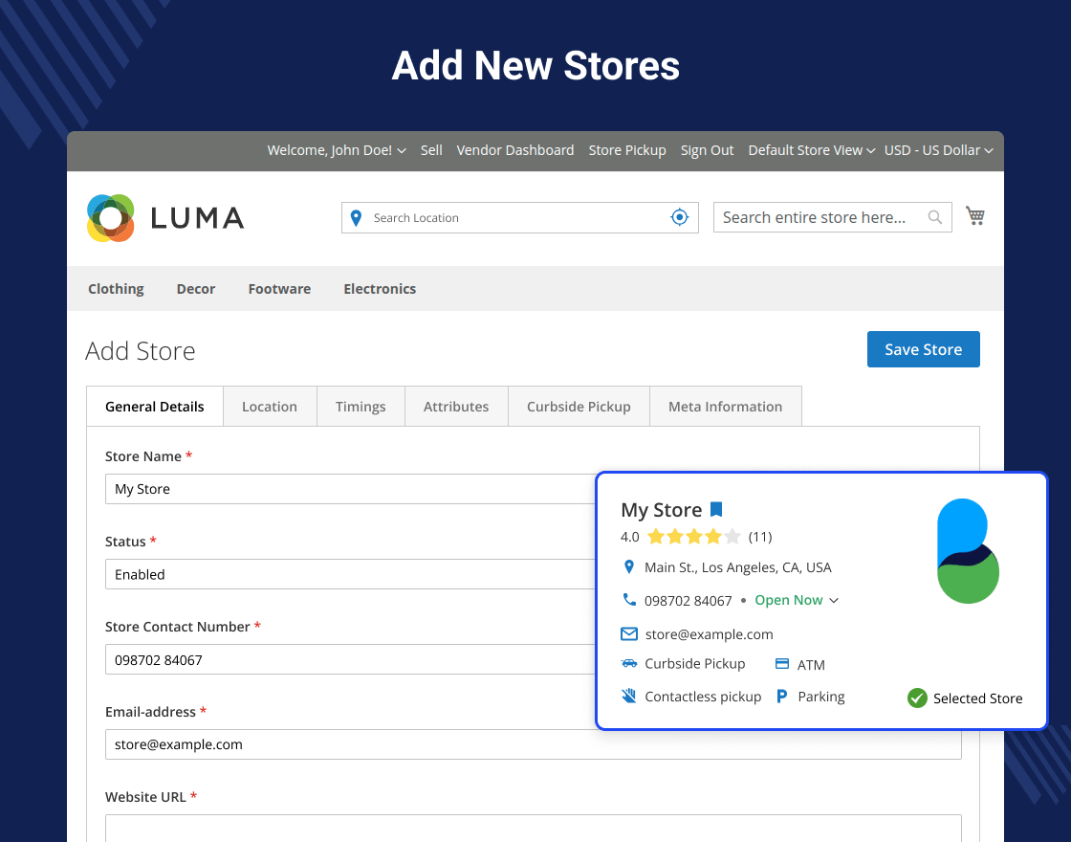Click the ATM card icon
This screenshot has height=842, width=1071.
pyautogui.click(x=782, y=664)
